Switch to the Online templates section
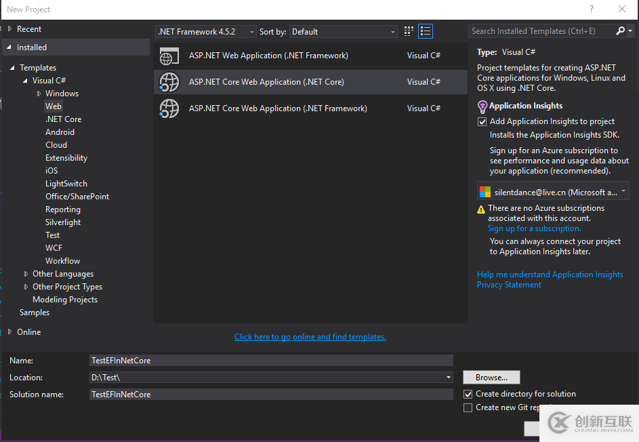The height and width of the screenshot is (442, 639). (x=28, y=331)
